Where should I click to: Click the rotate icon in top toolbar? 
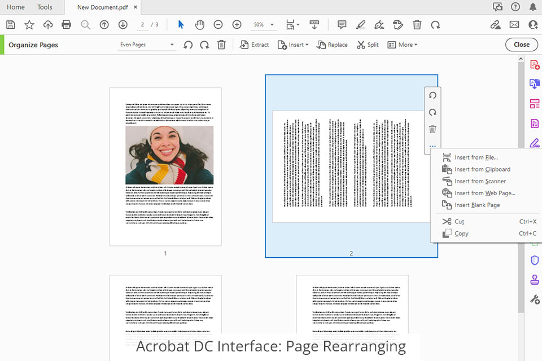pos(435,24)
